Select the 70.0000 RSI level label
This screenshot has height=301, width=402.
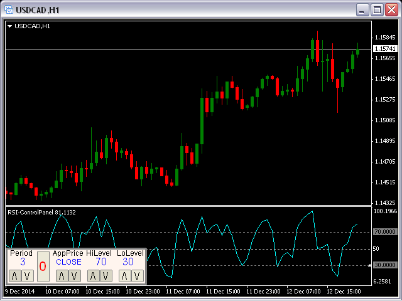click(x=384, y=232)
